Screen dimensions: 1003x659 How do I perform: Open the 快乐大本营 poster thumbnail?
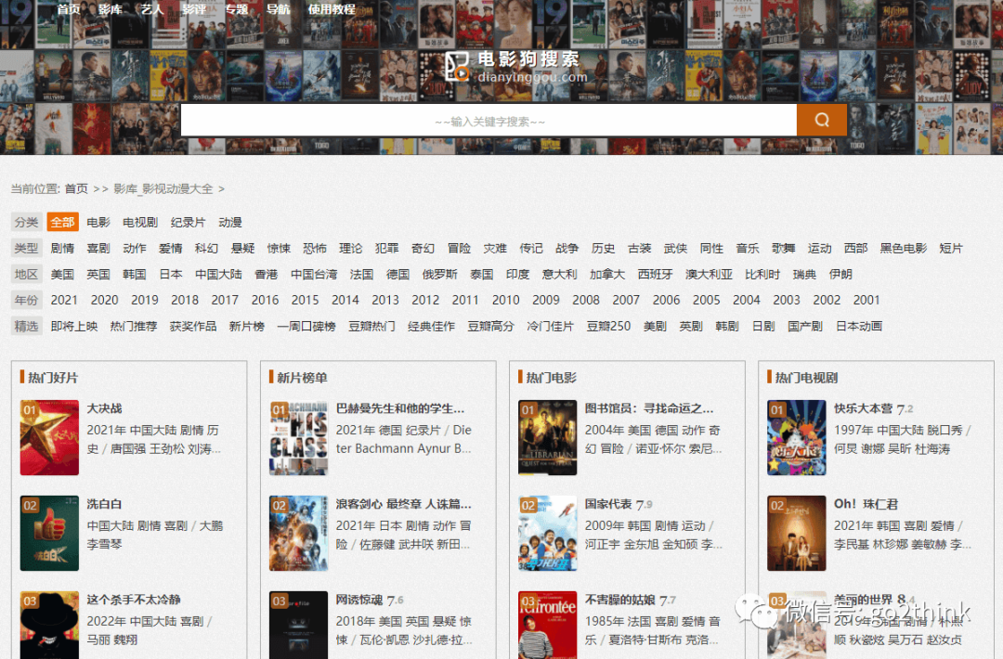(x=797, y=437)
